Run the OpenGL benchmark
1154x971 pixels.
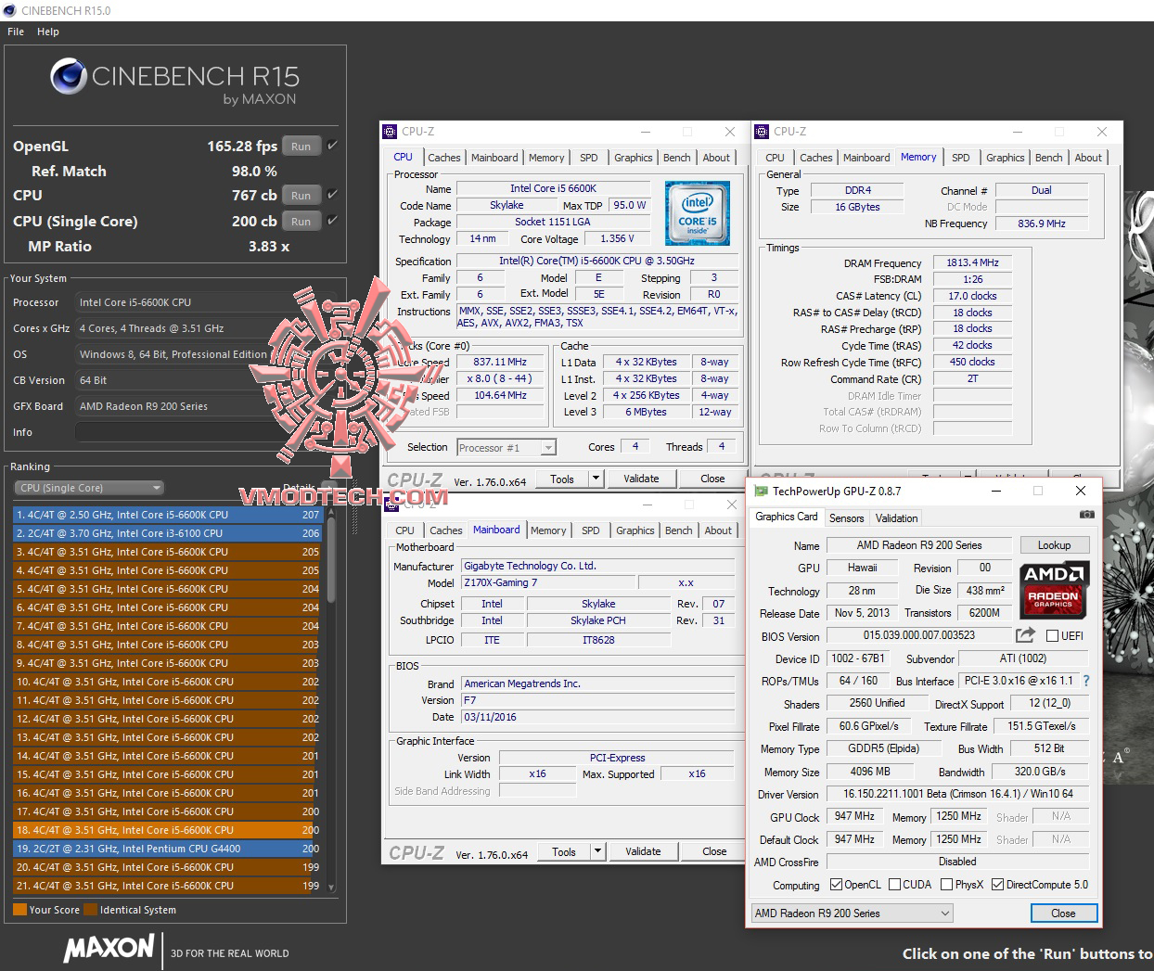[301, 146]
